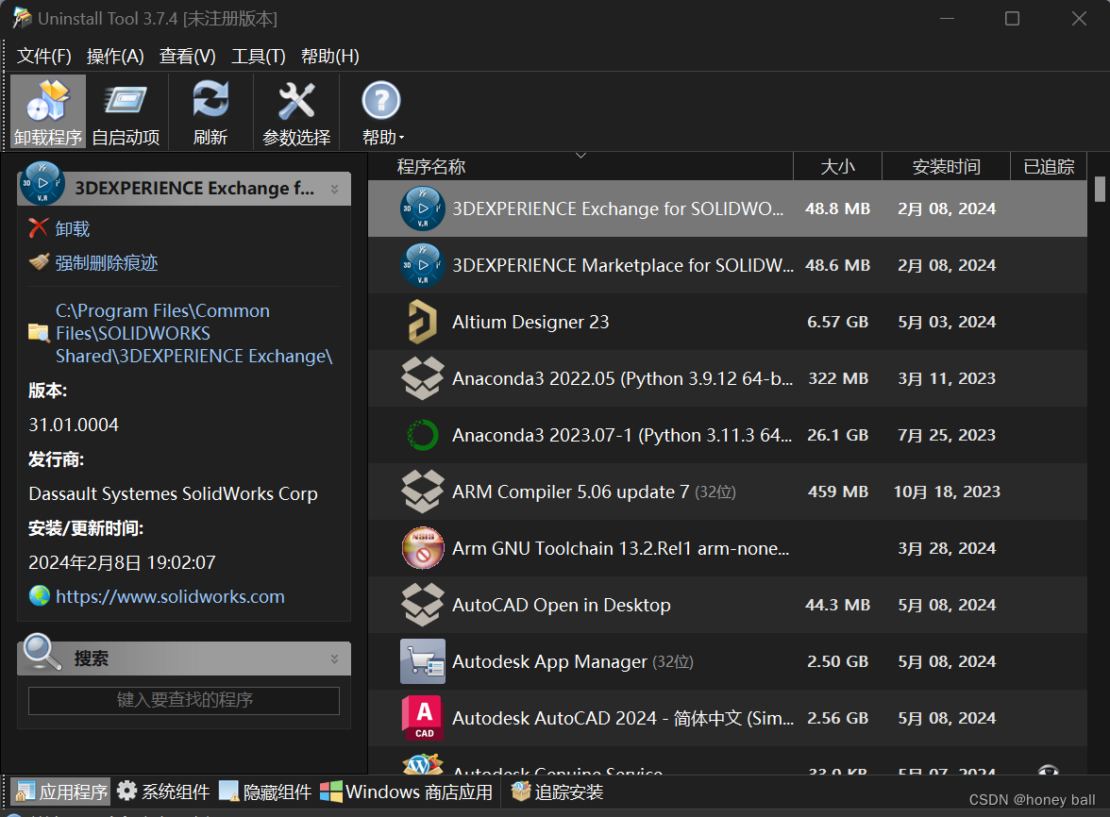1110x817 pixels.
Task: Switch to 隐藏组件 tab
Action: click(x=265, y=792)
